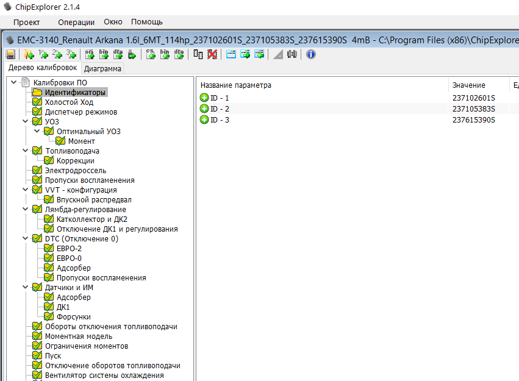Click the red X delete toolbar icon

212,54
